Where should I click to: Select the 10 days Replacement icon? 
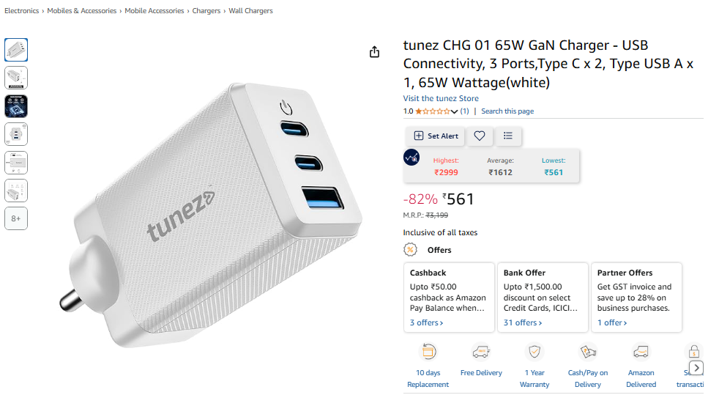point(428,352)
